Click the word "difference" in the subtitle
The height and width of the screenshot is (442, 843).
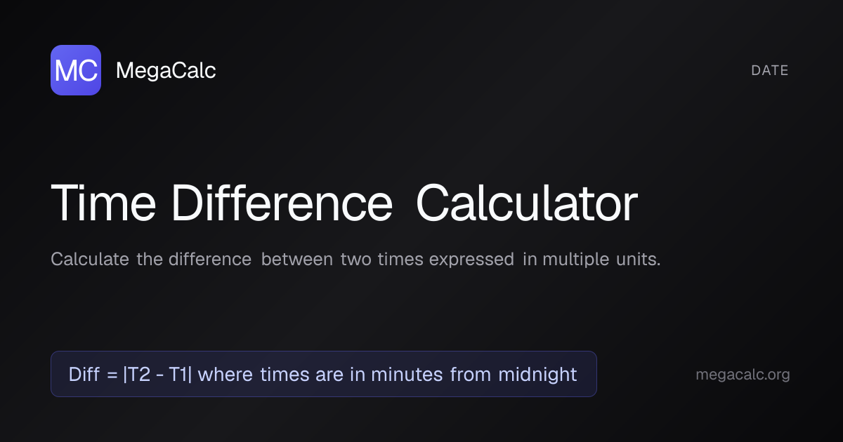(210, 260)
